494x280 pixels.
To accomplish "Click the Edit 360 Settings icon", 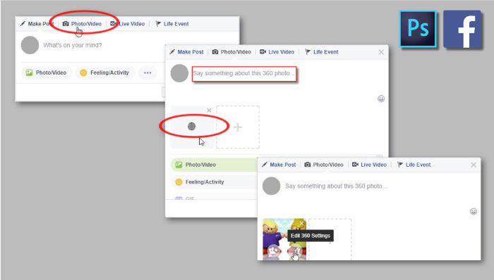I will tap(294, 251).
